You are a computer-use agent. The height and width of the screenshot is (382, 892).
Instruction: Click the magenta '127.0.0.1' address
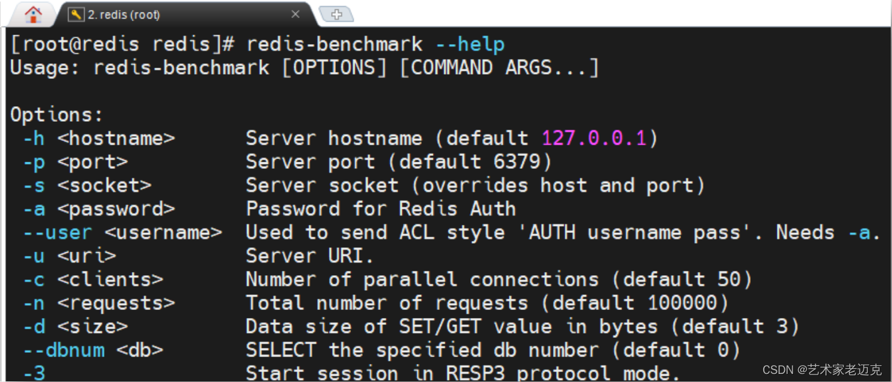pyautogui.click(x=594, y=138)
